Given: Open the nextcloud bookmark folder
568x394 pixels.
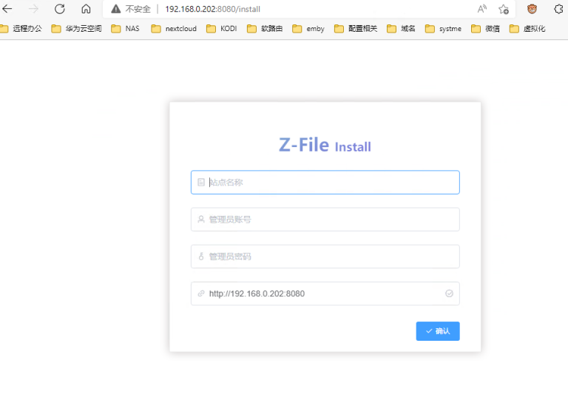Looking at the screenshot, I should click(x=174, y=29).
